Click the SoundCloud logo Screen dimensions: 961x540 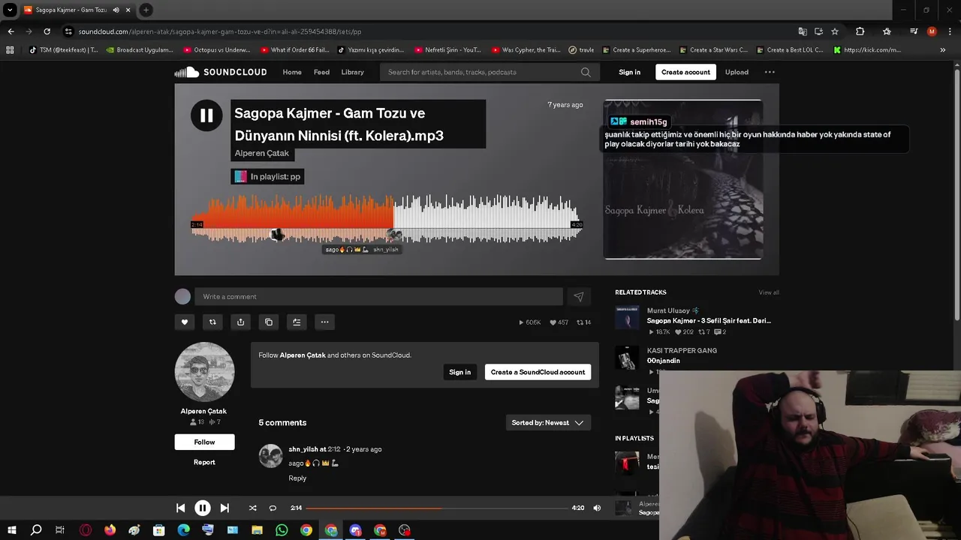click(221, 72)
